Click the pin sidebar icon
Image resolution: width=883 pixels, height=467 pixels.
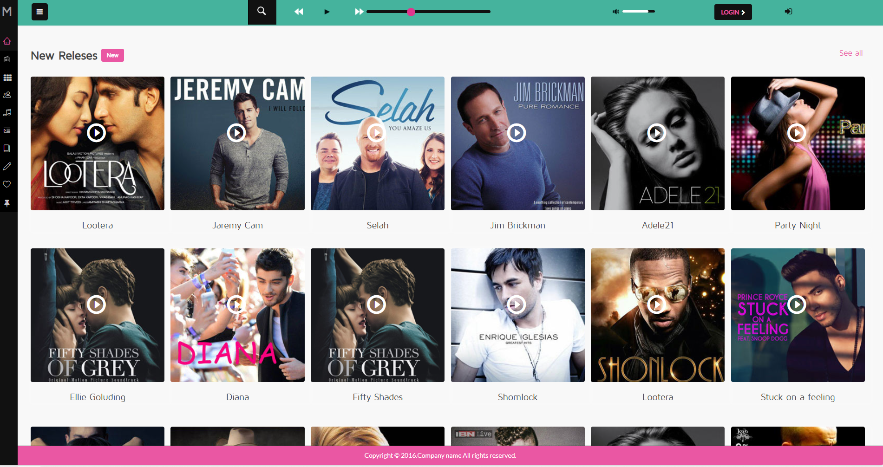coord(7,203)
